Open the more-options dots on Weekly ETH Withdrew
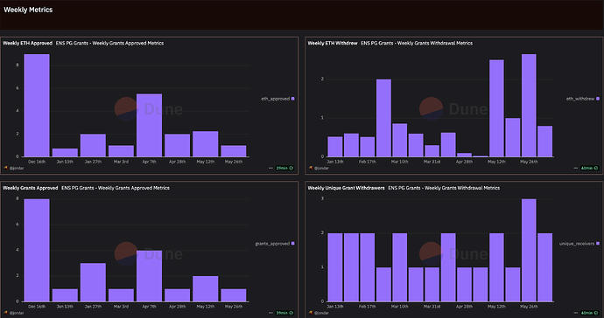Screen dimensions: 604x318 coord(576,168)
